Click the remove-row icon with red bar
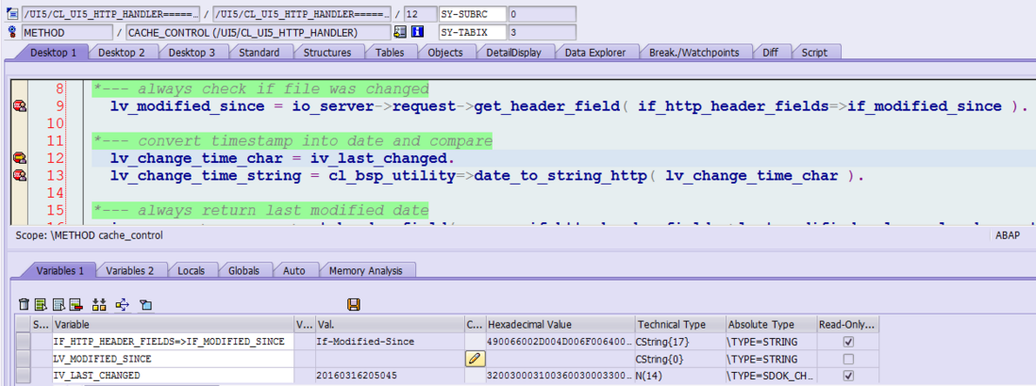This screenshot has width=1036, height=386. coord(75,304)
